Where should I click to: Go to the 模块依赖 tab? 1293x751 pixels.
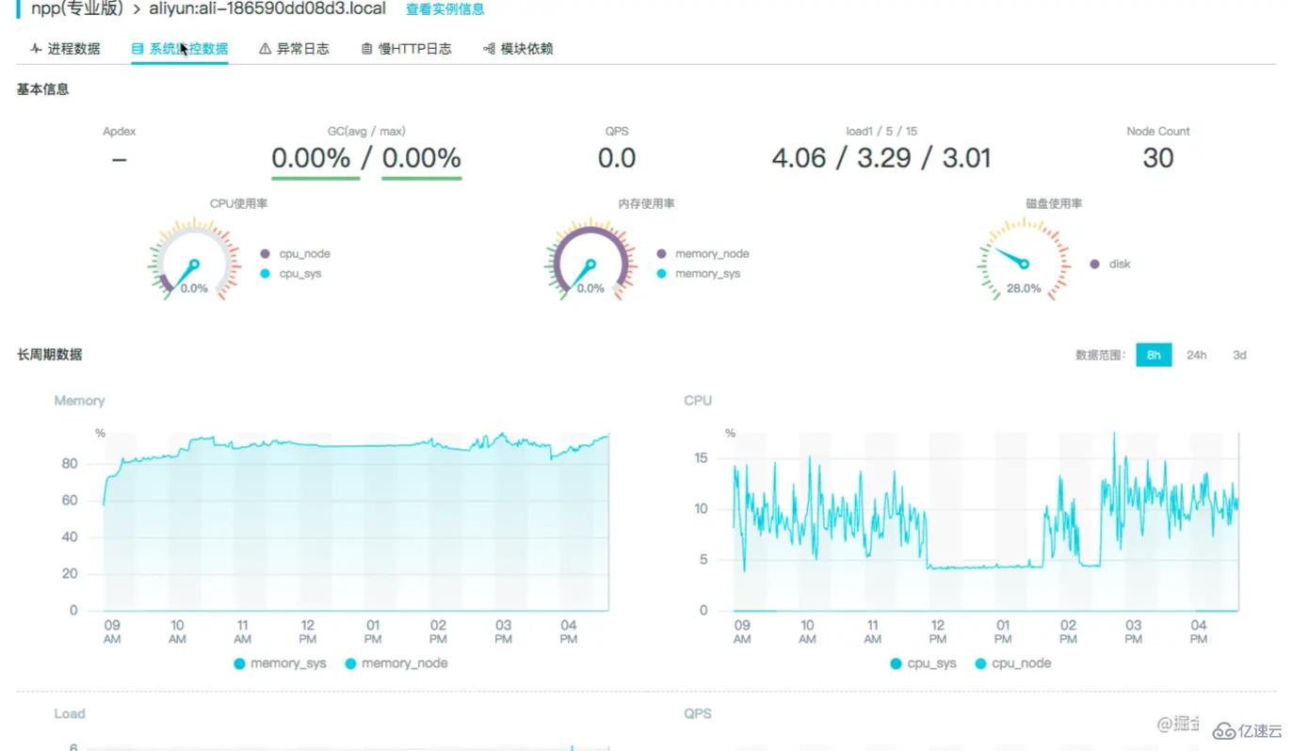[518, 49]
